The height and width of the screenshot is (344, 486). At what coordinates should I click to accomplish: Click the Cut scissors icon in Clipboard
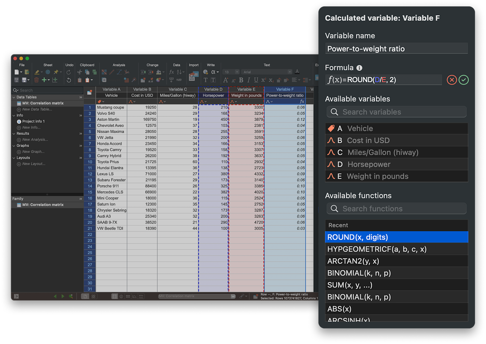[x=80, y=72]
